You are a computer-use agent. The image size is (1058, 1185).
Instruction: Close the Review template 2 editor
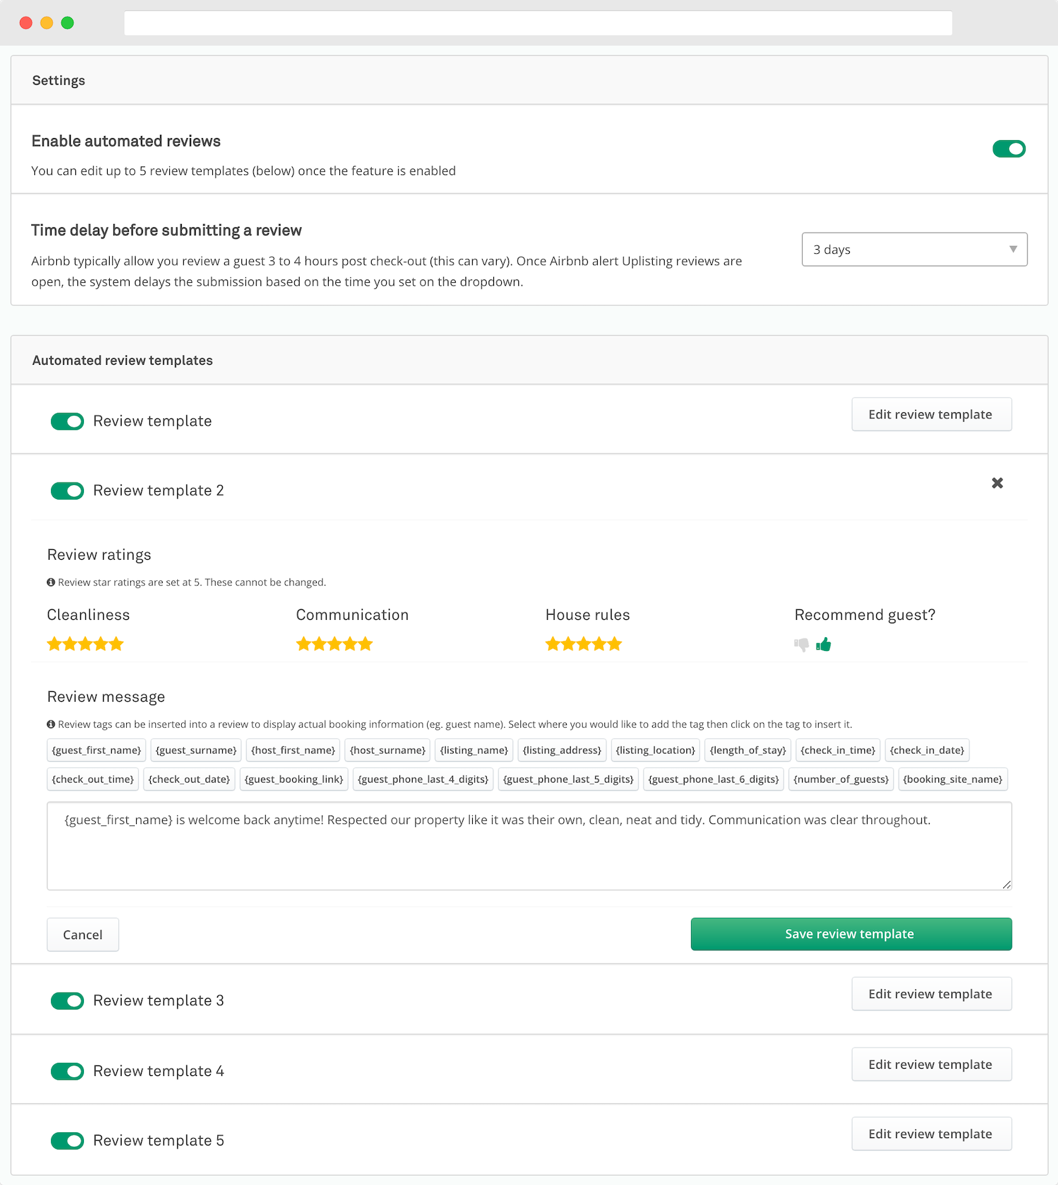(997, 483)
